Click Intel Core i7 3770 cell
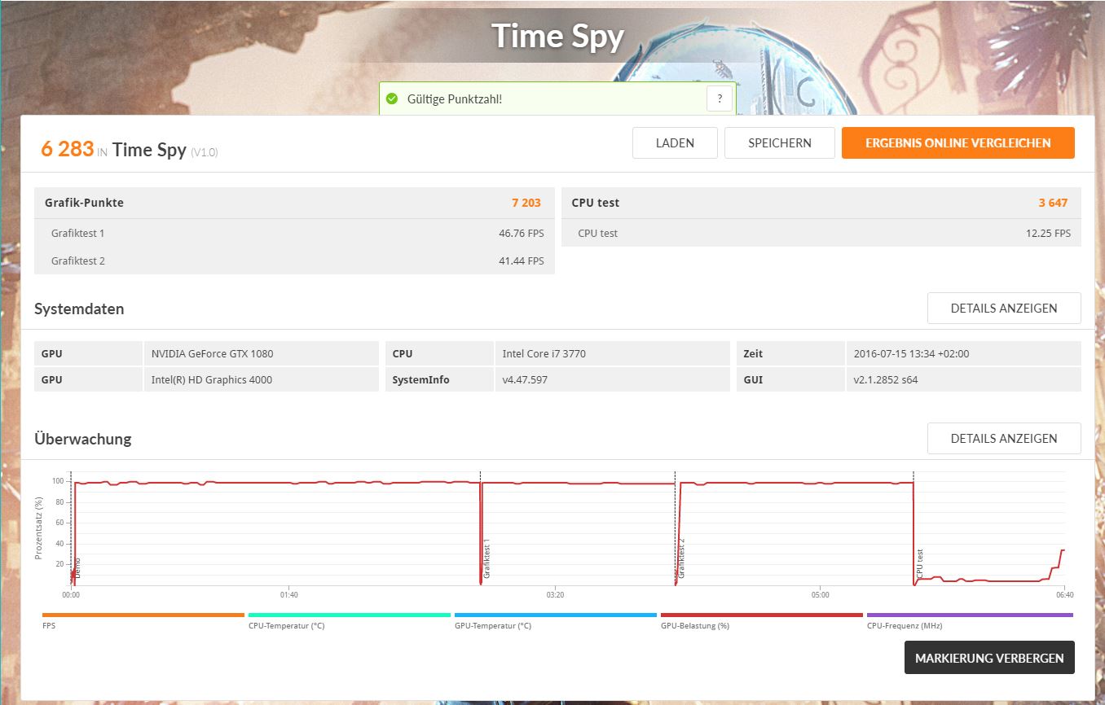Screen dimensions: 1105x705 [612, 354]
